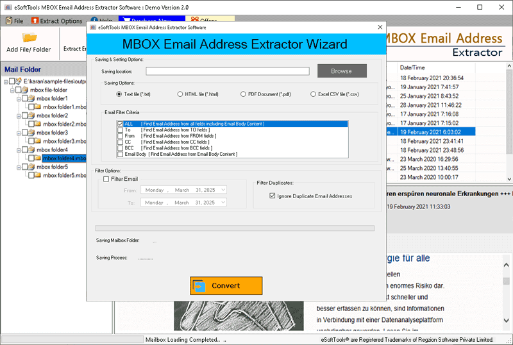The image size is (513, 345).
Task: Click the mbox folder5 folder icon
Action: (x=31, y=167)
